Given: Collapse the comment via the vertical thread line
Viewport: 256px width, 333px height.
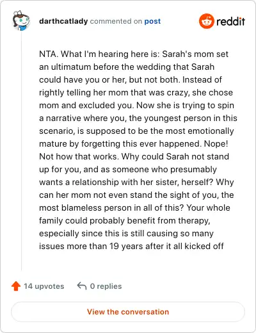Looking at the screenshot, I should [21, 150].
